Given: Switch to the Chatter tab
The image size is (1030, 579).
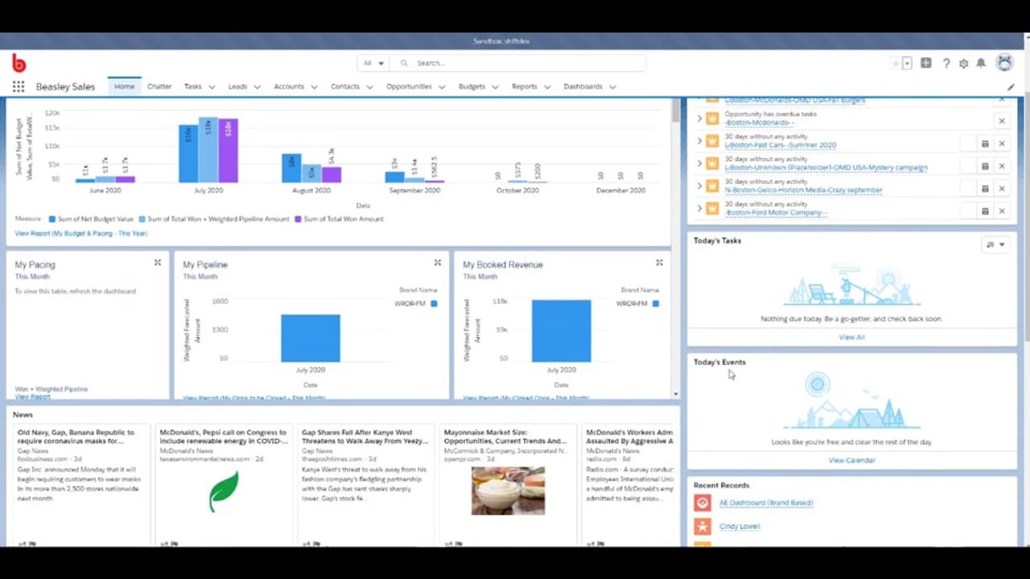Looking at the screenshot, I should click(159, 87).
